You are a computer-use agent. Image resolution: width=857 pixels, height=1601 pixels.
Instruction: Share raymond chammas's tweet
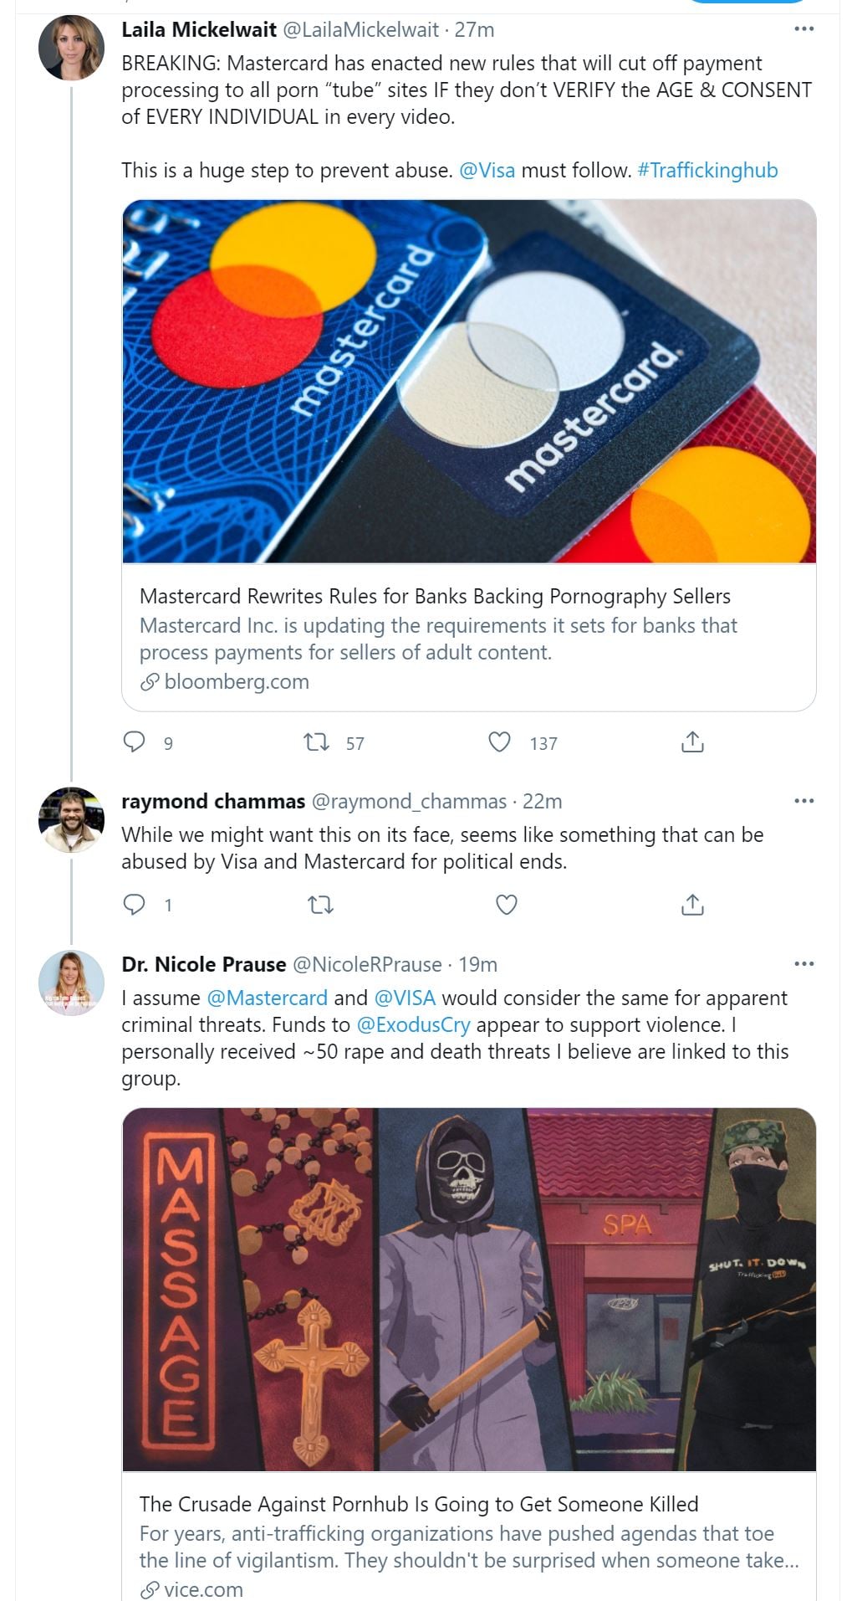692,905
